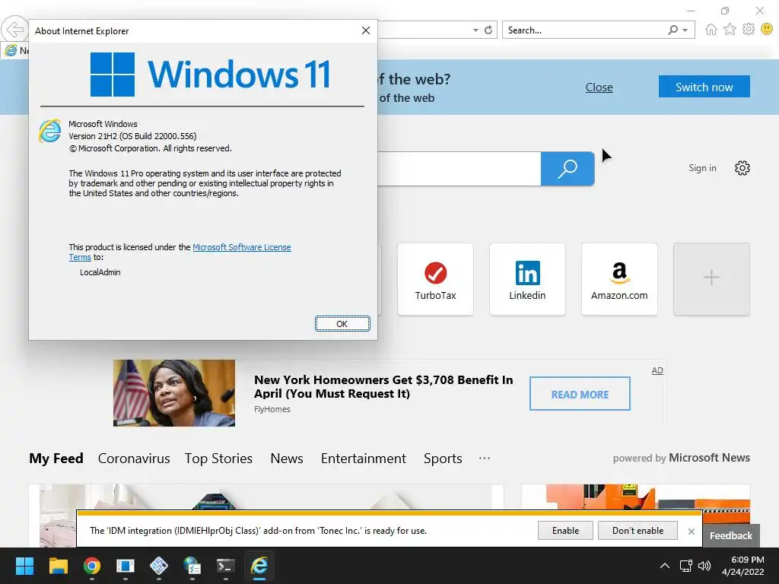The height and width of the screenshot is (584, 779).
Task: Select the My Feed tab
Action: (56, 459)
